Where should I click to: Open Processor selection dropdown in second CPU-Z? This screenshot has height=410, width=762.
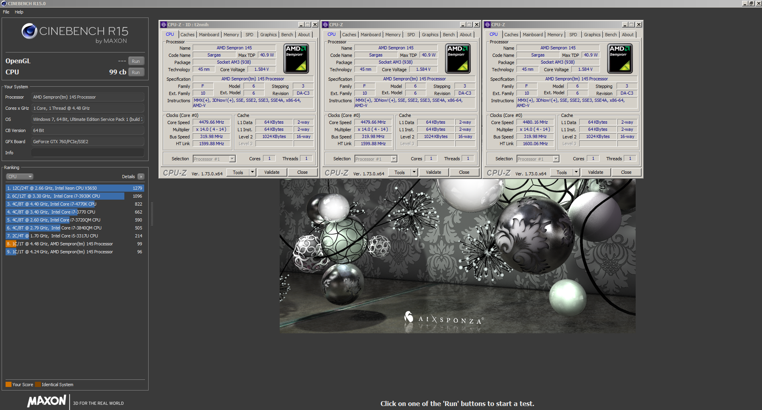coord(376,159)
